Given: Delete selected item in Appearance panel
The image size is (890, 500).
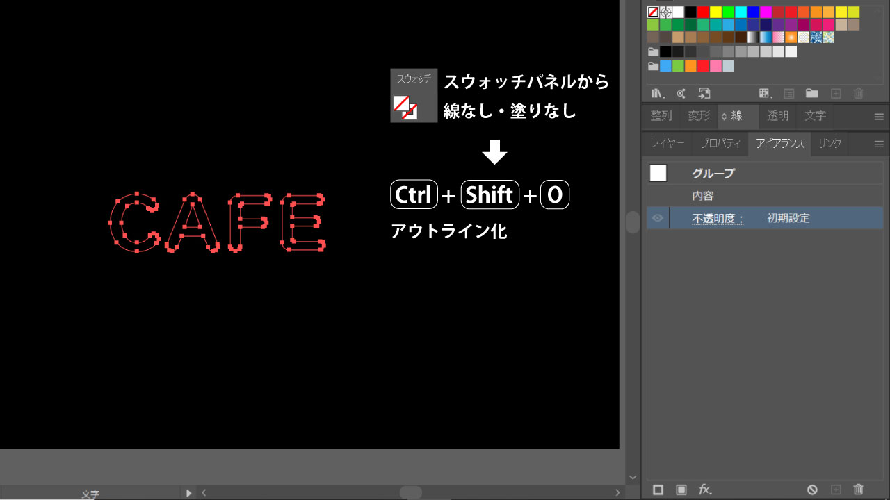Looking at the screenshot, I should pos(859,490).
